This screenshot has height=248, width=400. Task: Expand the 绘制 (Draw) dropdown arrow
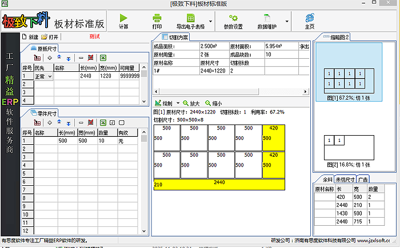178,103
